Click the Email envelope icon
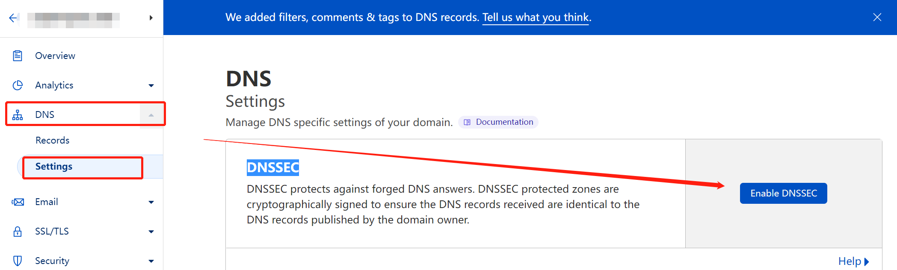Screen dimensions: 897x270 point(18,202)
